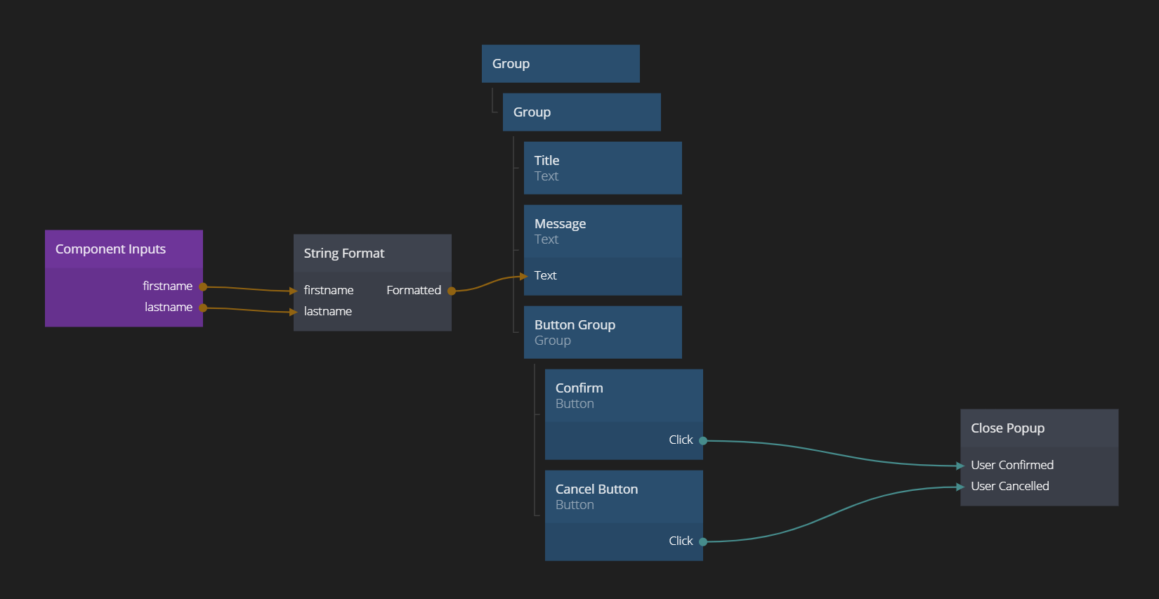Click the Text input arrow on Message node
Viewport: 1159px width, 599px height.
tap(524, 276)
